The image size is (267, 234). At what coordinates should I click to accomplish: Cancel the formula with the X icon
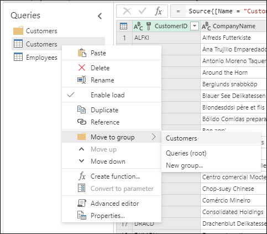coord(127,11)
